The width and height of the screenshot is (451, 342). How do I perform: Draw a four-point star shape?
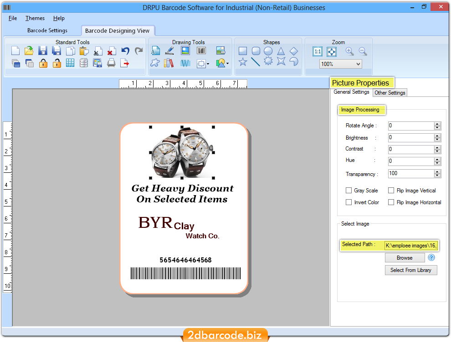(x=281, y=61)
